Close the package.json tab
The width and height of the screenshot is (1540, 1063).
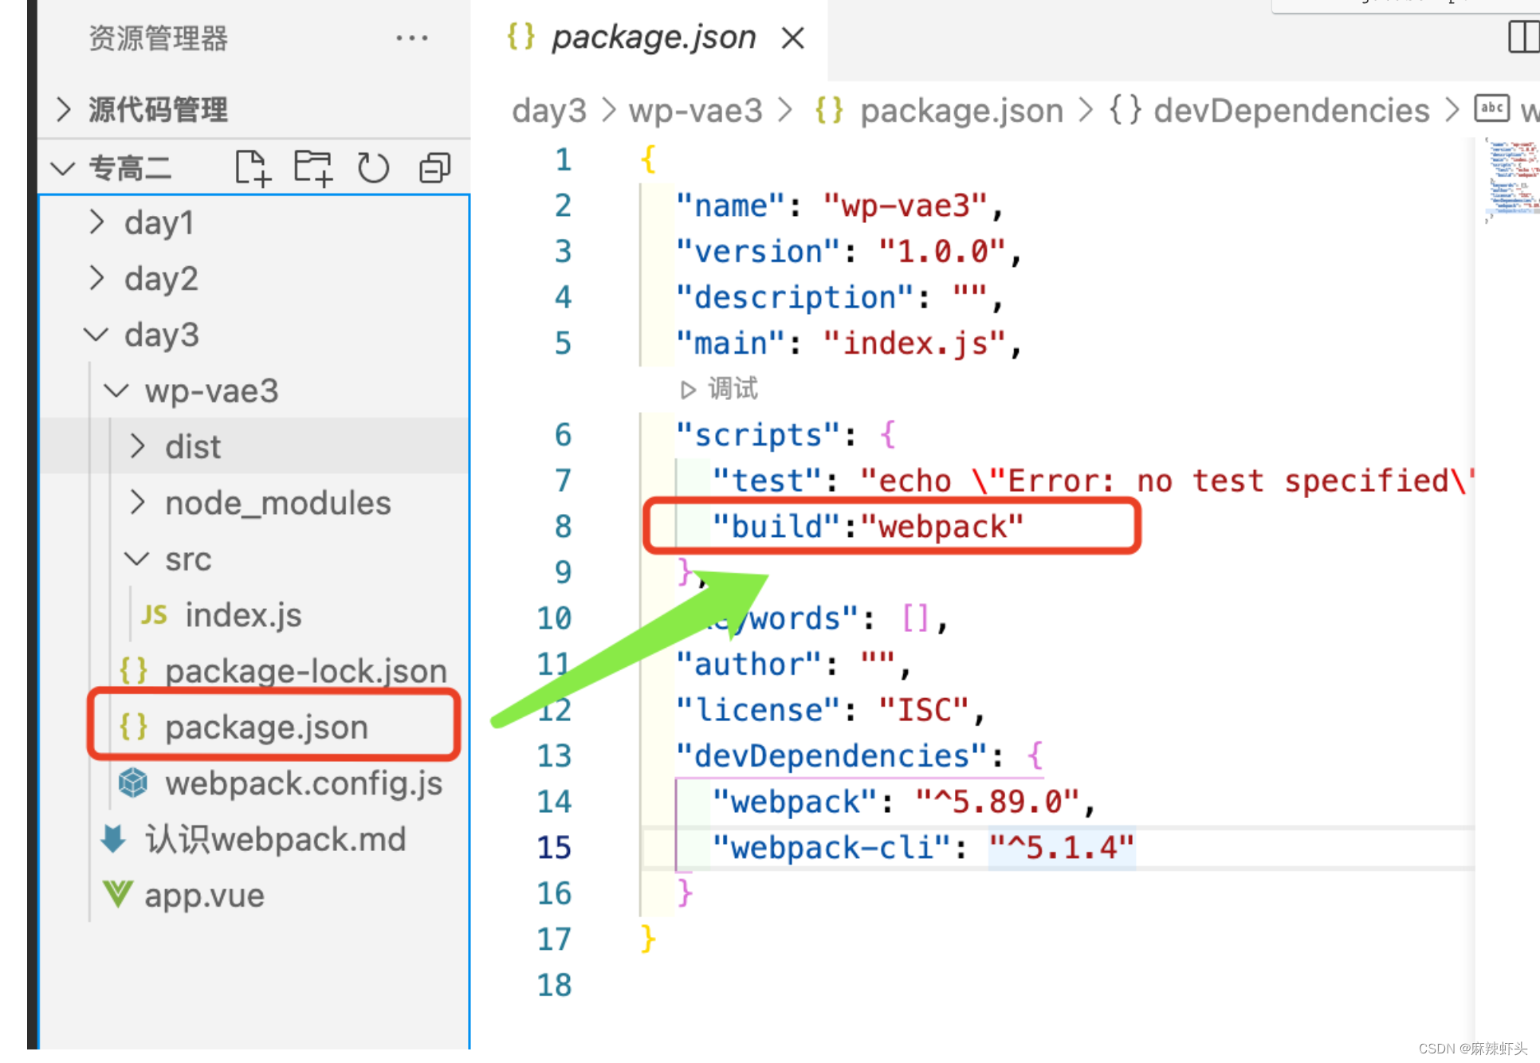792,38
